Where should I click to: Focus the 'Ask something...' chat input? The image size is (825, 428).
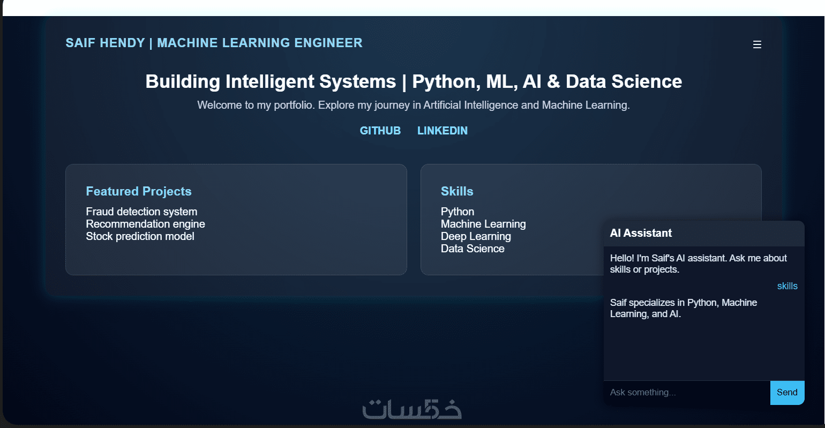coord(686,393)
